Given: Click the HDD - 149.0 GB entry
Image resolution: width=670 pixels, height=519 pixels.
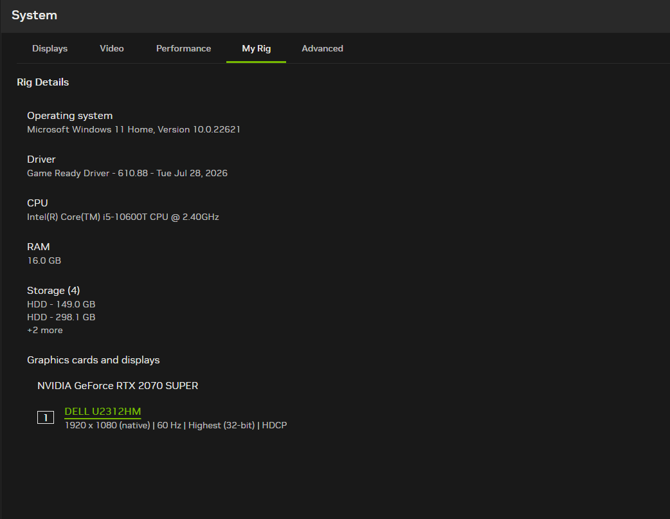Looking at the screenshot, I should pos(61,304).
